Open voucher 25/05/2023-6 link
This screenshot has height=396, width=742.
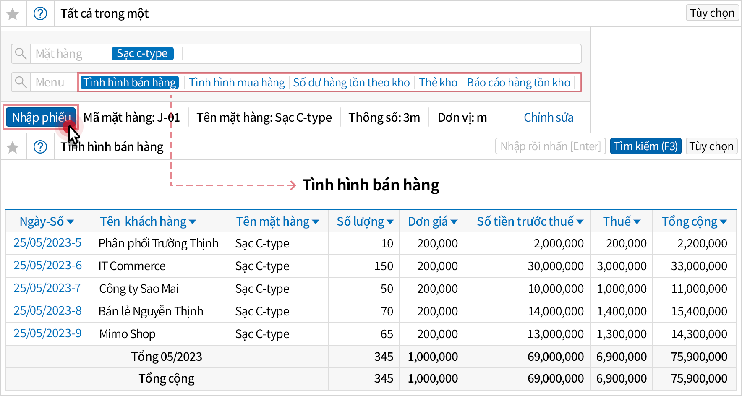(47, 266)
